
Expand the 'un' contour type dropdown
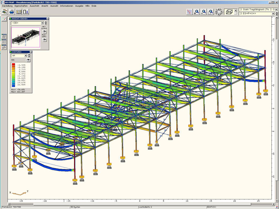coord(26,55)
